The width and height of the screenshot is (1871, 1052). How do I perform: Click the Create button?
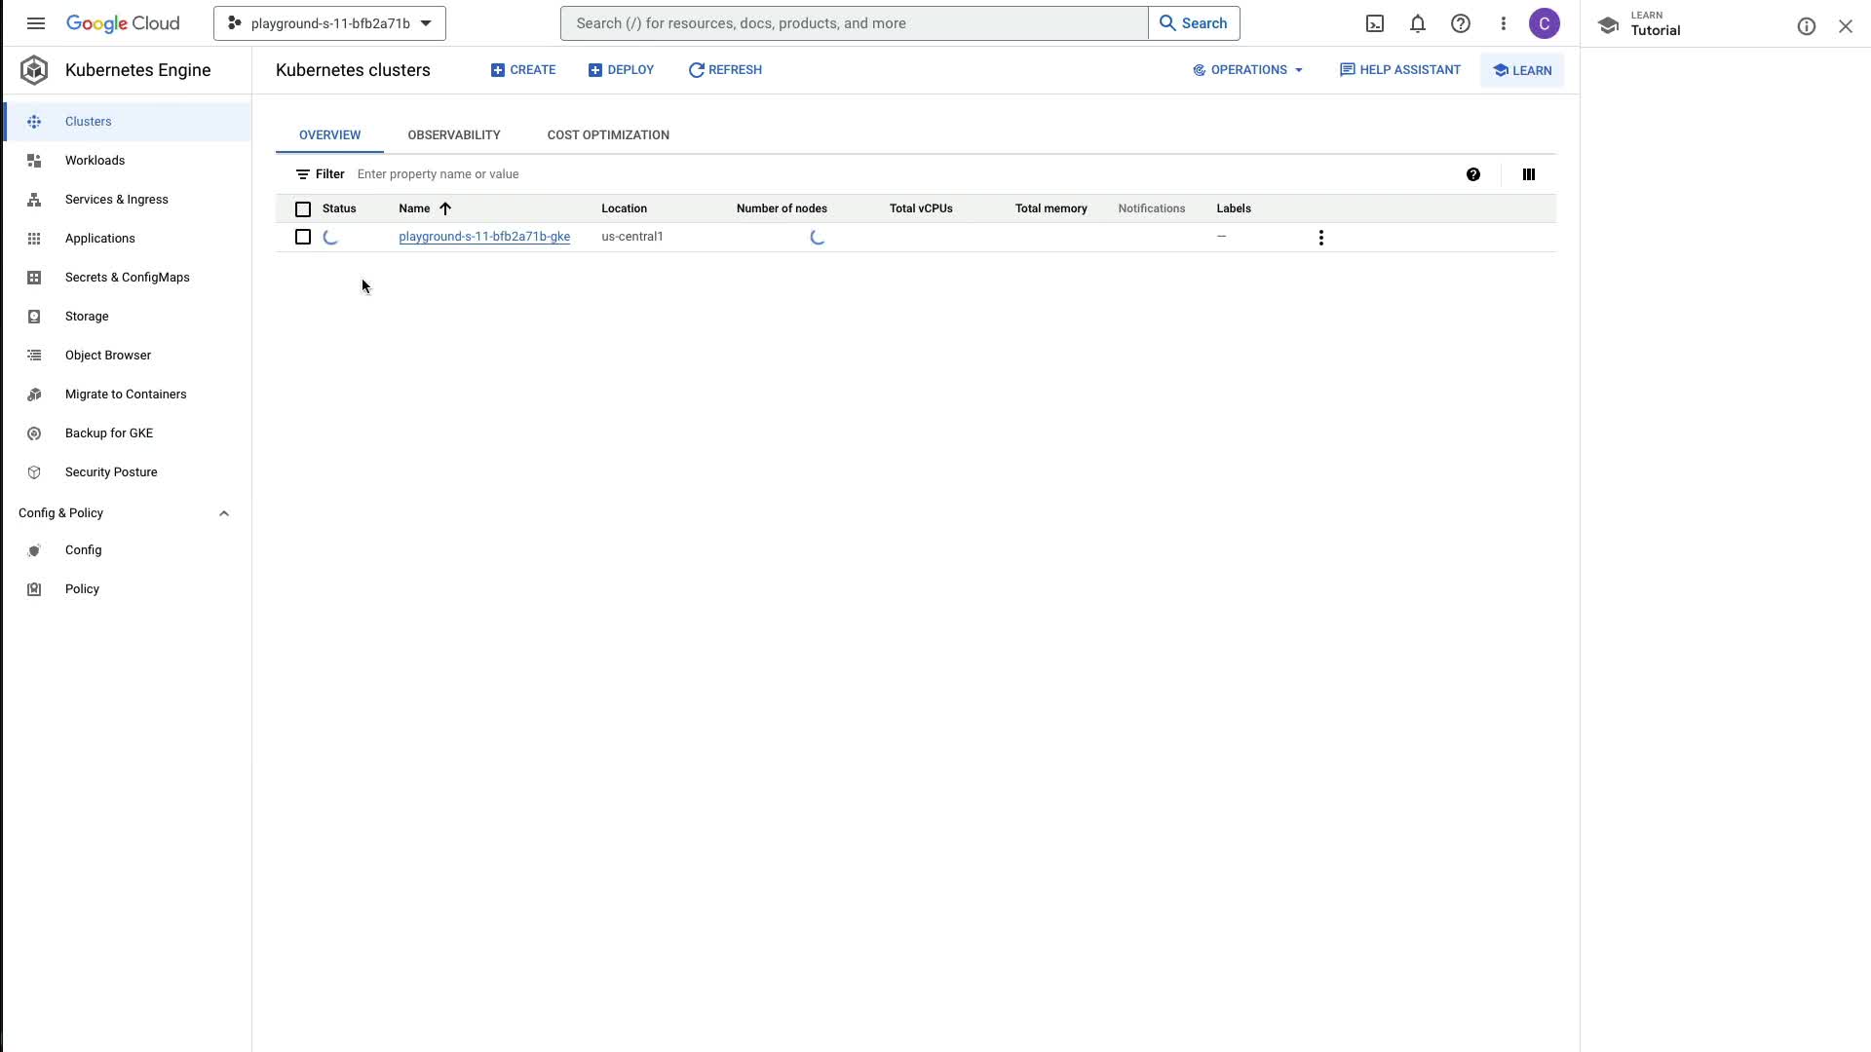click(523, 70)
